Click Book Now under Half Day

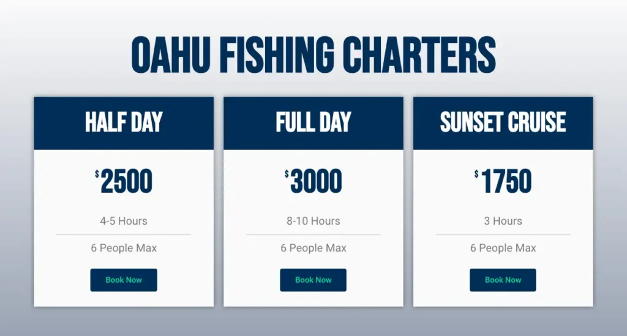point(124,280)
